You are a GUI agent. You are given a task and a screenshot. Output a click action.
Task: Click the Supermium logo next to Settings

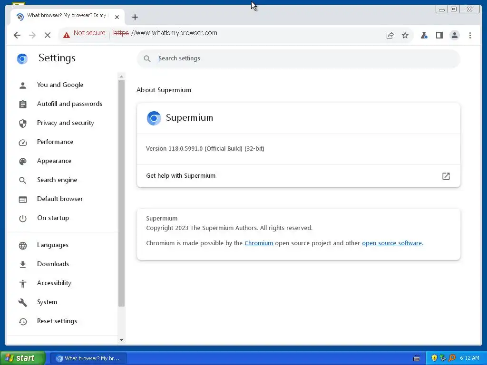click(22, 58)
